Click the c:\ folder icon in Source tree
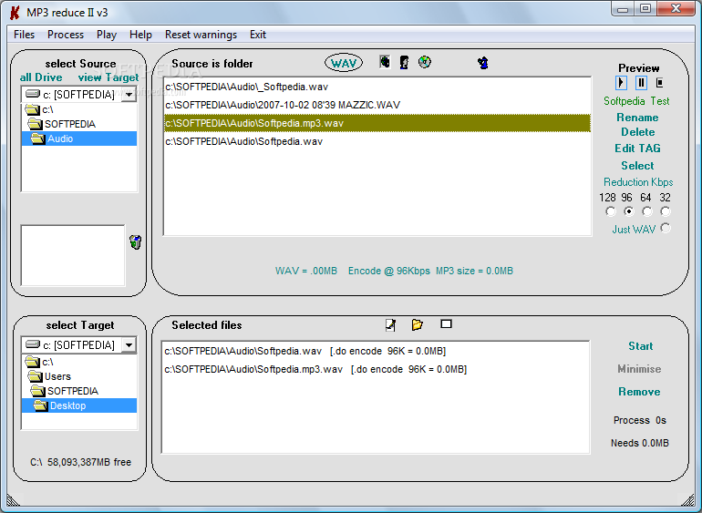Viewport: 702px width, 513px height. point(32,109)
